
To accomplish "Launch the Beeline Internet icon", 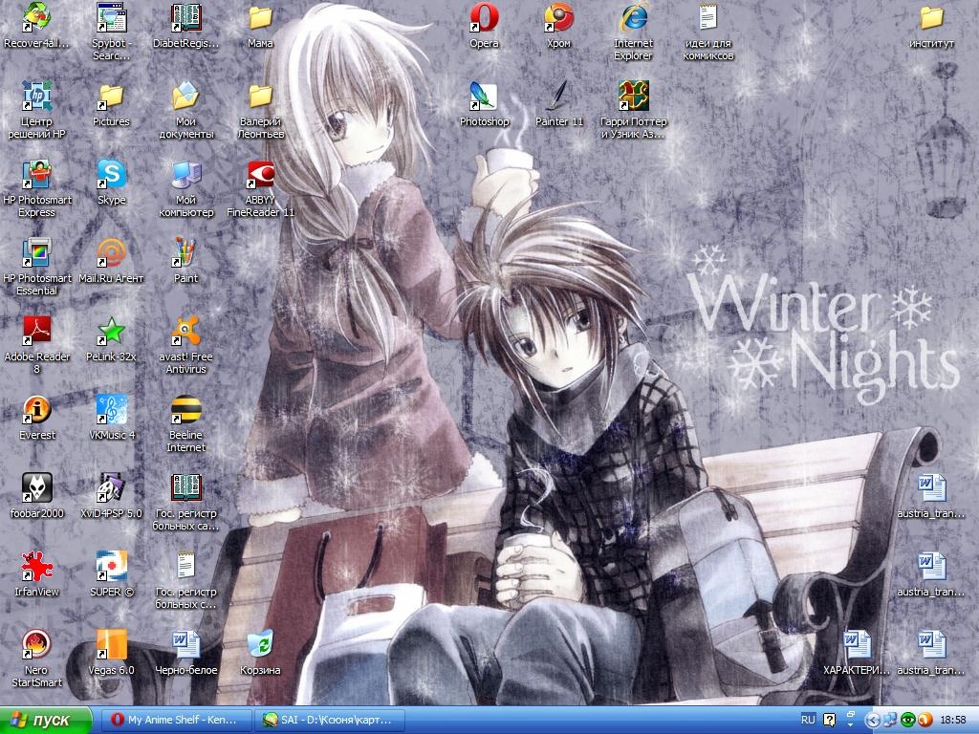I will coord(185,423).
